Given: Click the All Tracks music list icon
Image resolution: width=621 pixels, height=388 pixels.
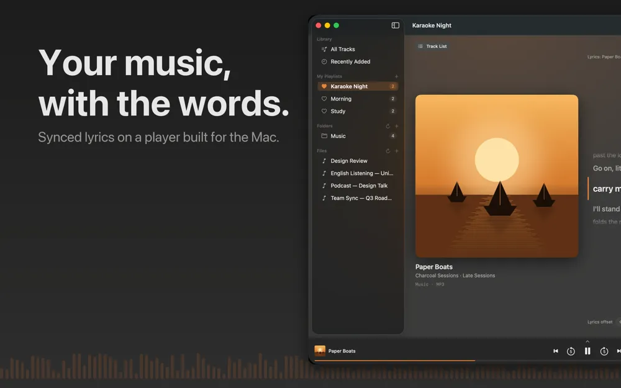Looking at the screenshot, I should click(x=324, y=49).
